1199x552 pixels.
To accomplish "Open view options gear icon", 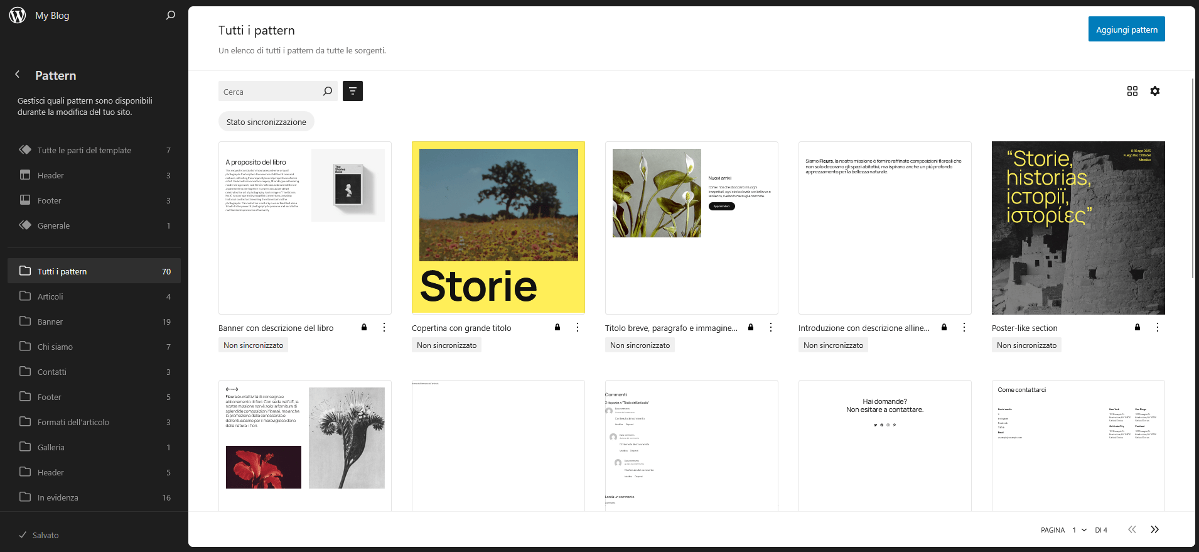I will coord(1155,91).
